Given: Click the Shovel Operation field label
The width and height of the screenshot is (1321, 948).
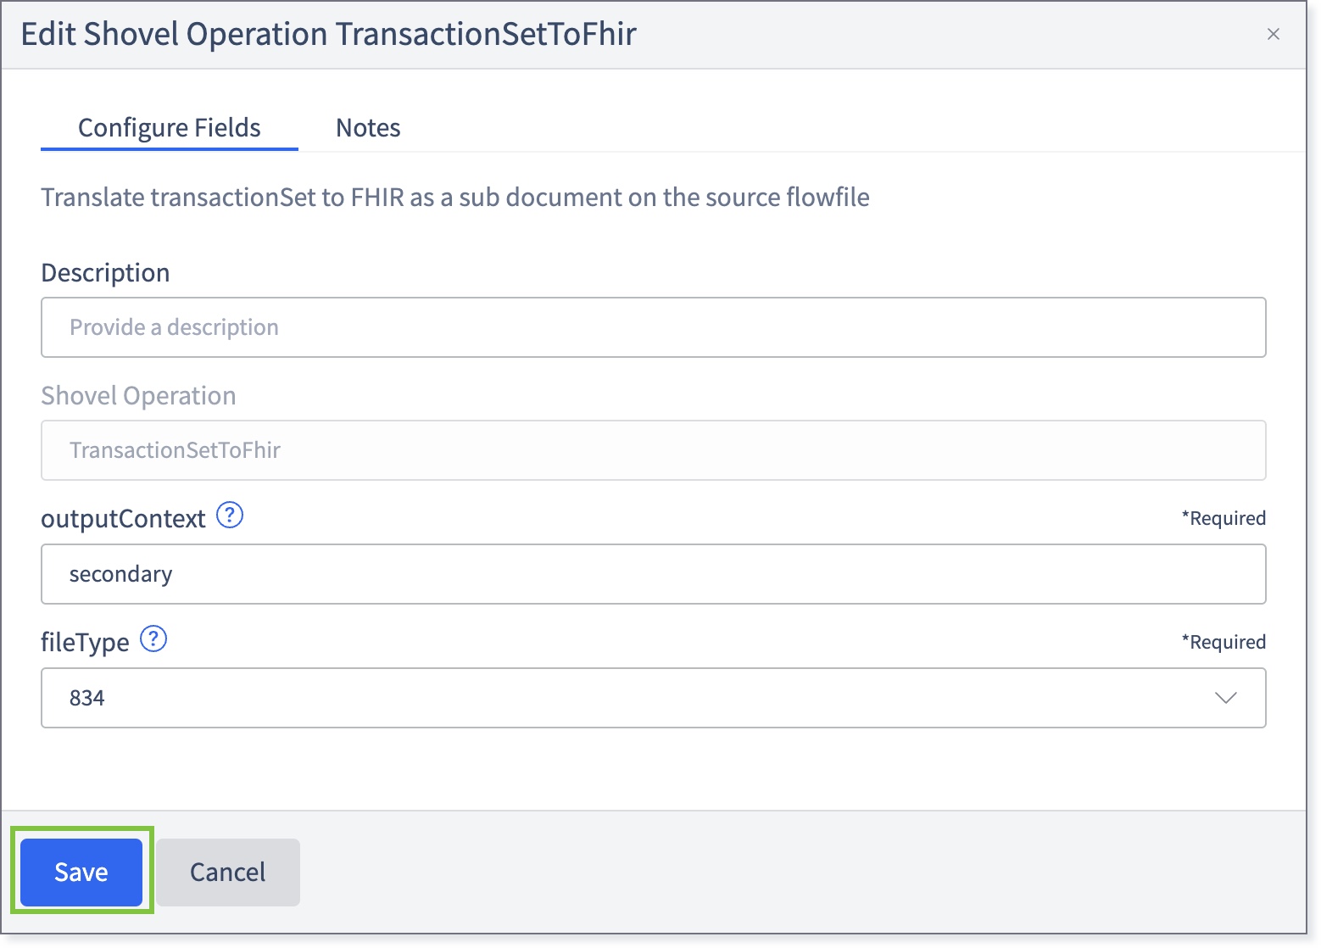Looking at the screenshot, I should pyautogui.click(x=138, y=396).
